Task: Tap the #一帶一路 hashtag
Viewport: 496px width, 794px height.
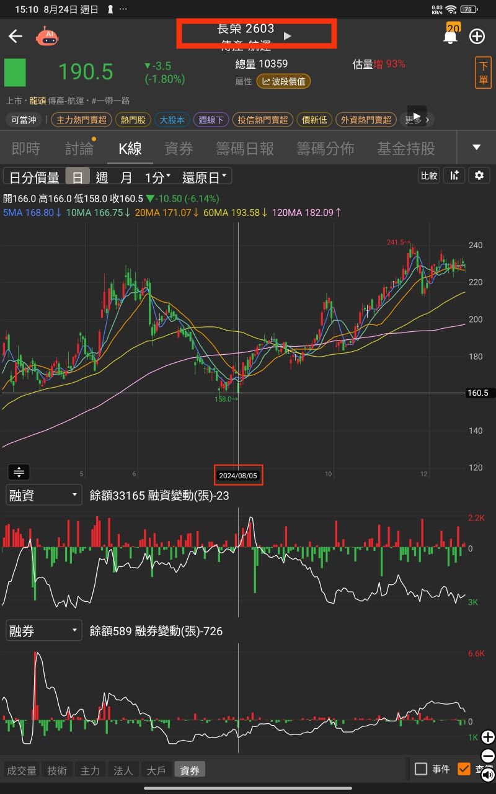Action: 111,101
